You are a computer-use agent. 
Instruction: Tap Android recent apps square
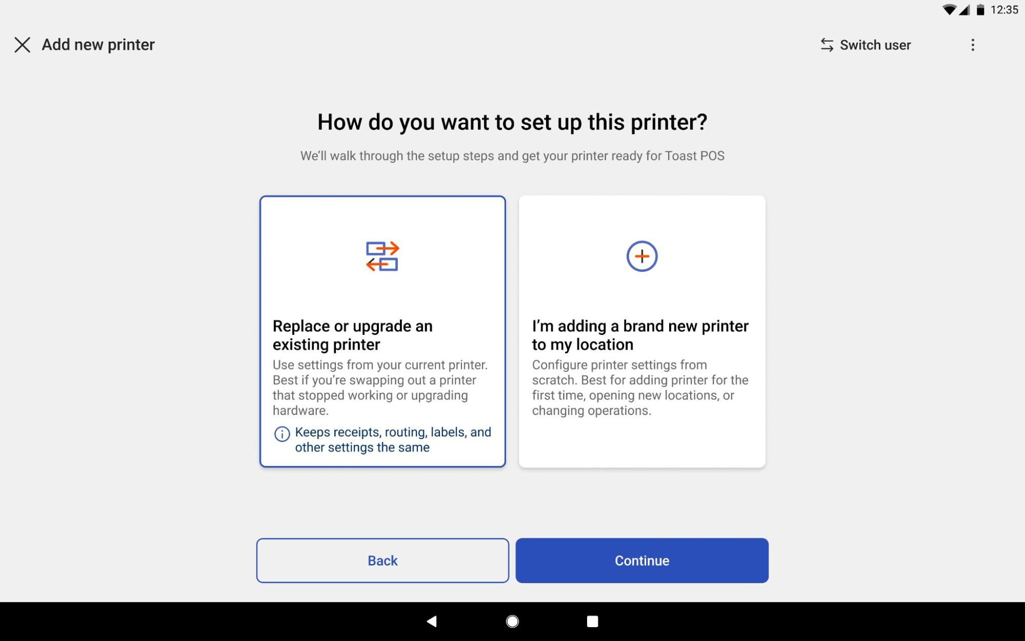[592, 622]
